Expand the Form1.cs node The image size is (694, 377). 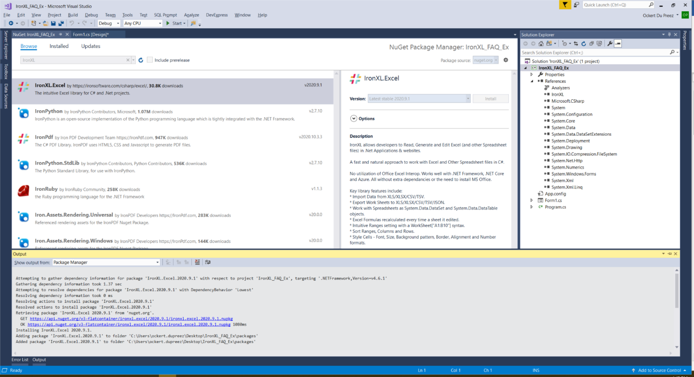(532, 200)
